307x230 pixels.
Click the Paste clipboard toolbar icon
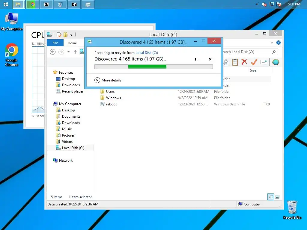(x=235, y=62)
